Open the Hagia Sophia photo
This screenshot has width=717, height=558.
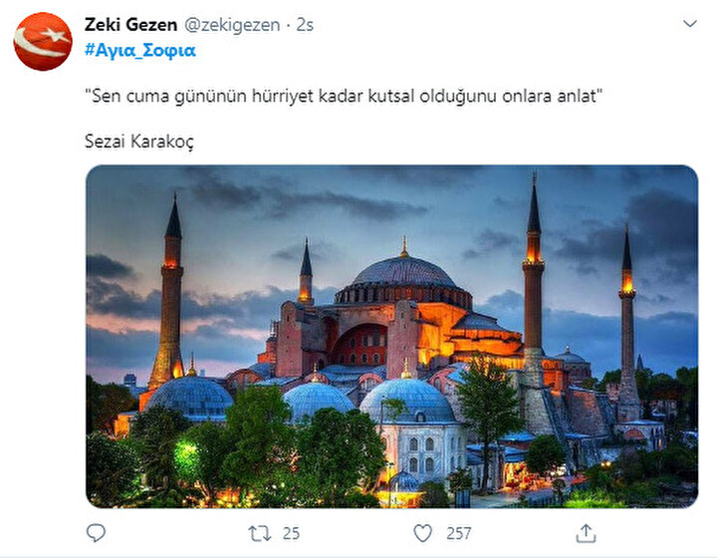(392, 336)
